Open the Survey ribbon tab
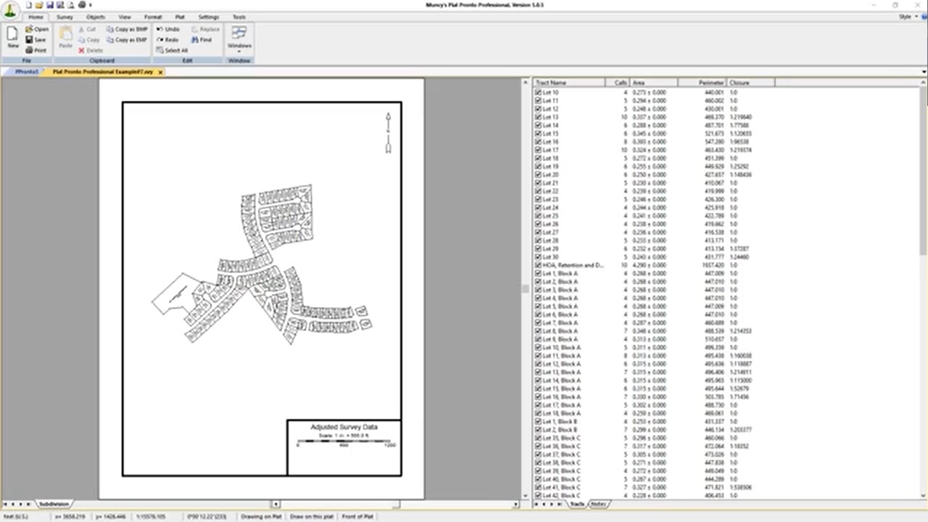This screenshot has width=928, height=522. (65, 17)
